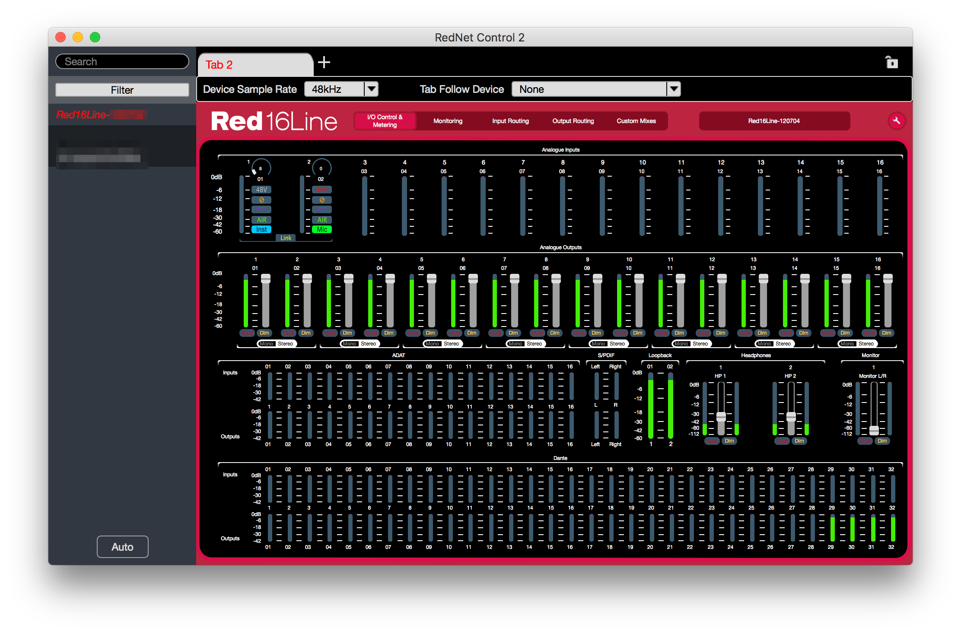The width and height of the screenshot is (961, 634).
Task: Add a new tab with plus icon
Action: coord(324,63)
